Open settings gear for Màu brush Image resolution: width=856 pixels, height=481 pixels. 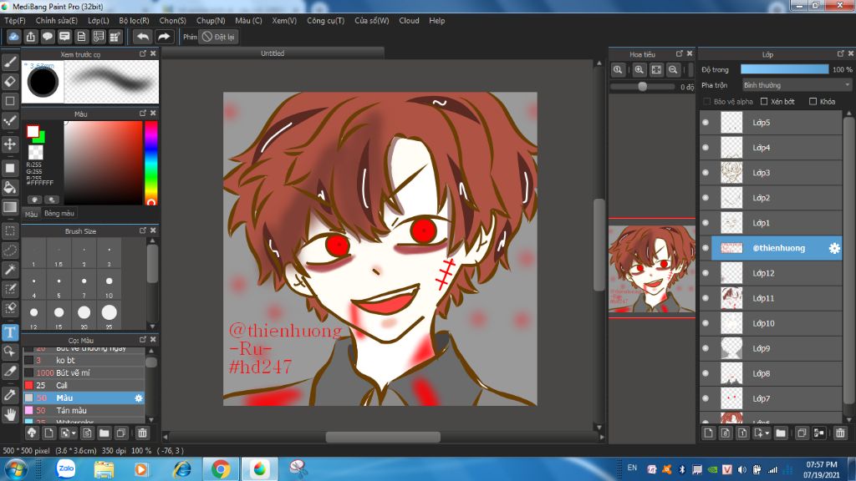[x=139, y=398]
